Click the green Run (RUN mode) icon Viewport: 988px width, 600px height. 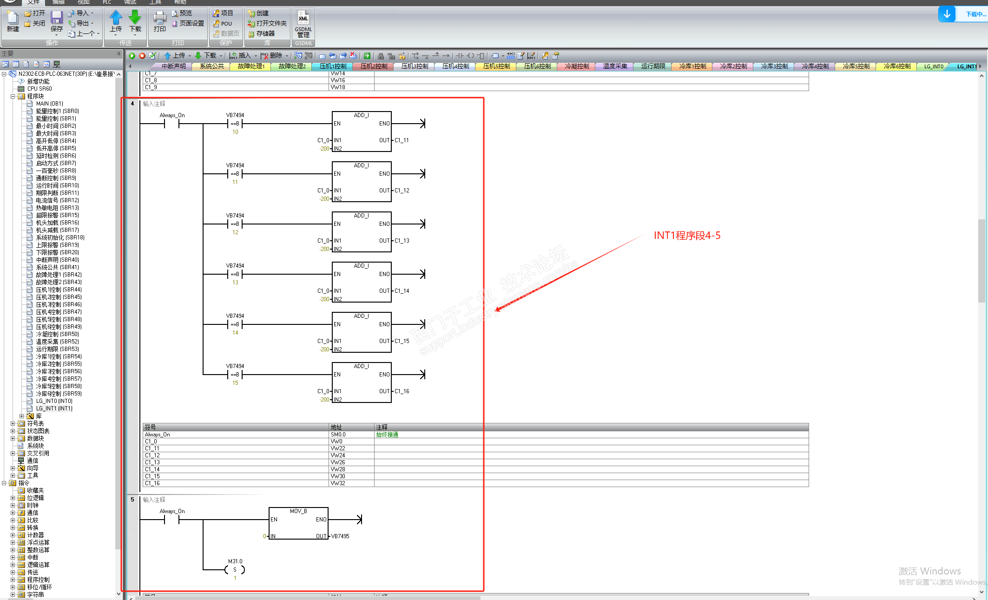[132, 56]
